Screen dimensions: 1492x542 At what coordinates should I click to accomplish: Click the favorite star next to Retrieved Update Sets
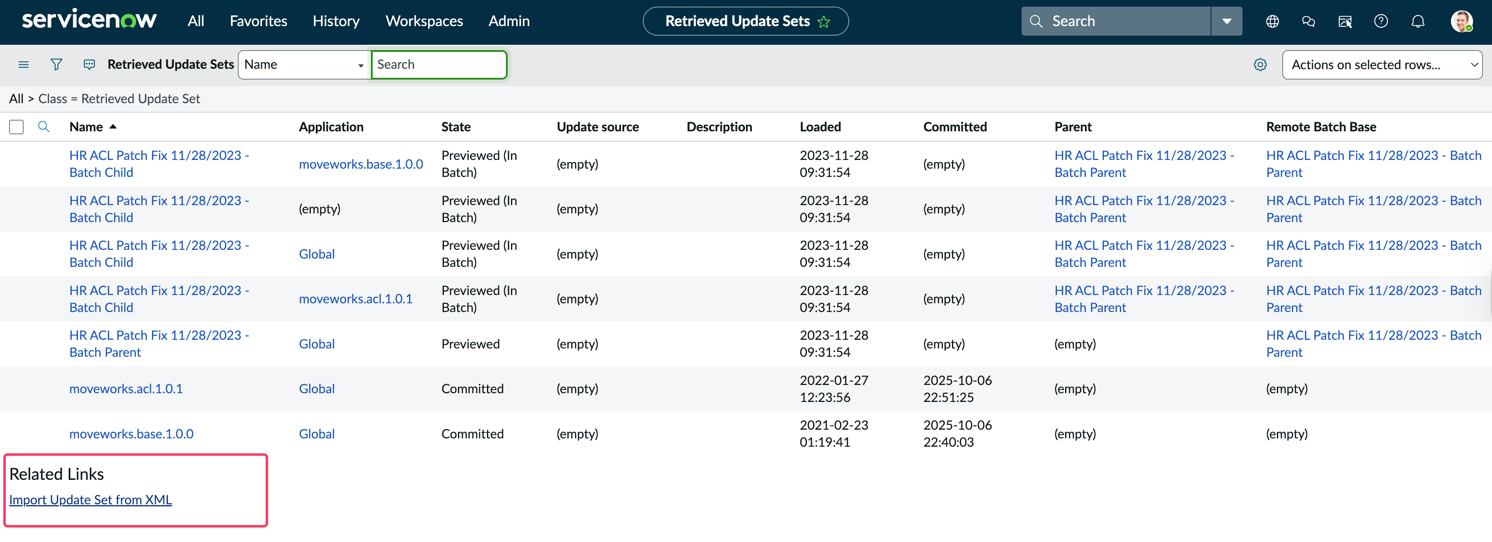pos(824,22)
